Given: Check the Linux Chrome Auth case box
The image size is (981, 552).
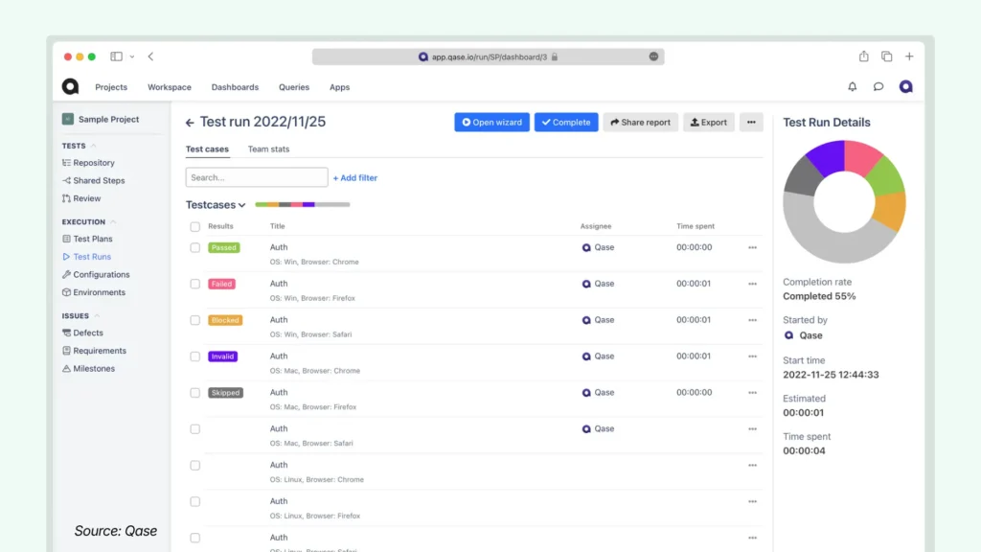Looking at the screenshot, I should coord(195,466).
